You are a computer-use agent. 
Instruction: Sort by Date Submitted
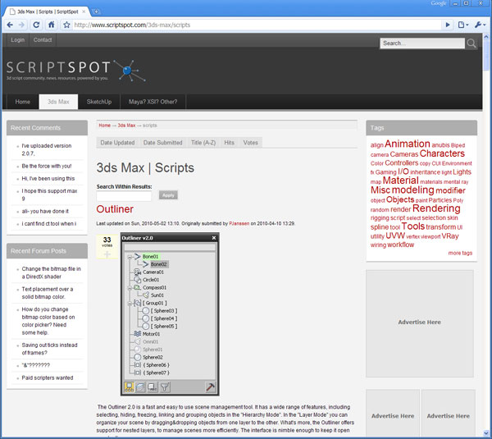pos(162,143)
